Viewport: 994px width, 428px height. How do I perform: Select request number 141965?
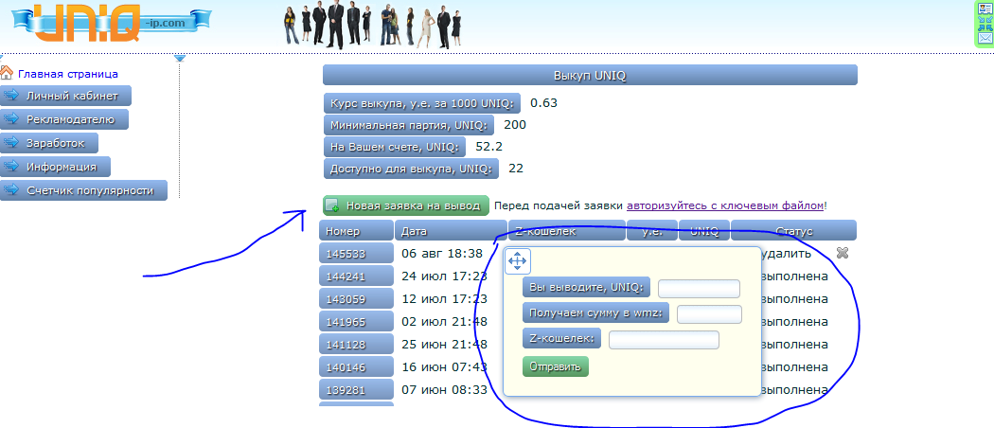tap(356, 322)
